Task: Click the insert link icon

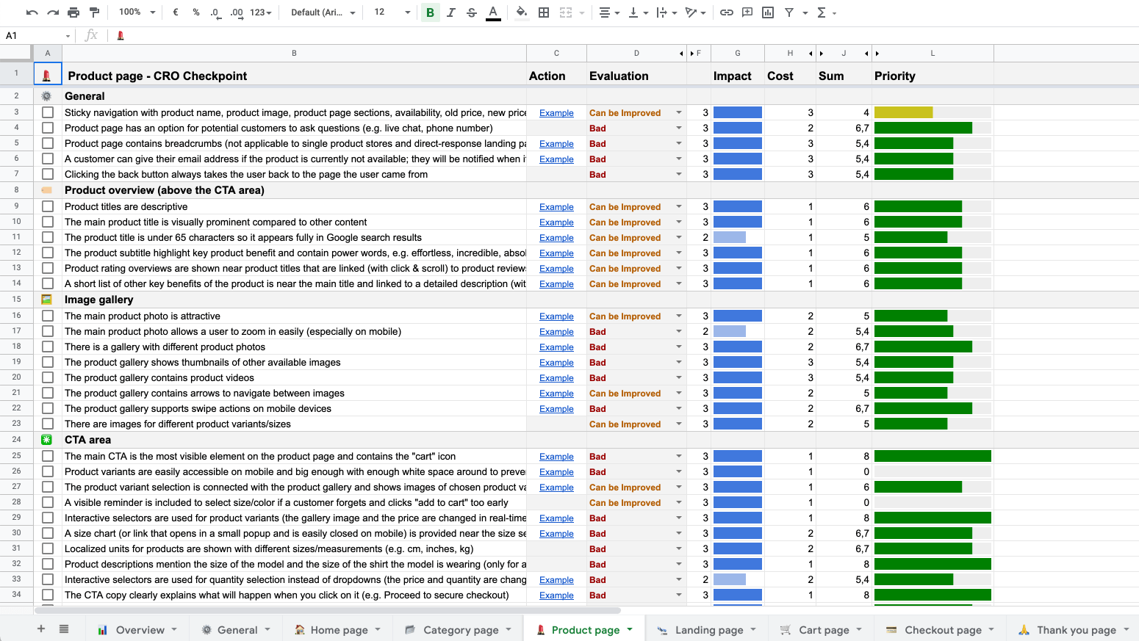Action: tap(726, 12)
